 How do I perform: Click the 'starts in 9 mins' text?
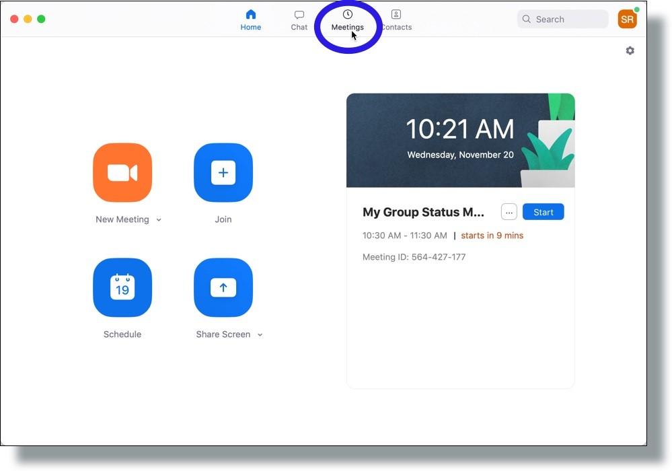pos(492,235)
